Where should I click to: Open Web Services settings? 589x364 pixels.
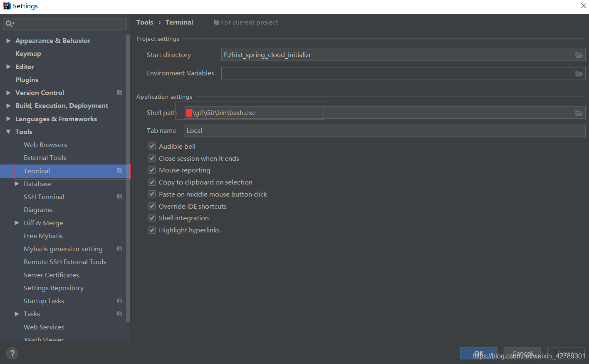pyautogui.click(x=44, y=327)
